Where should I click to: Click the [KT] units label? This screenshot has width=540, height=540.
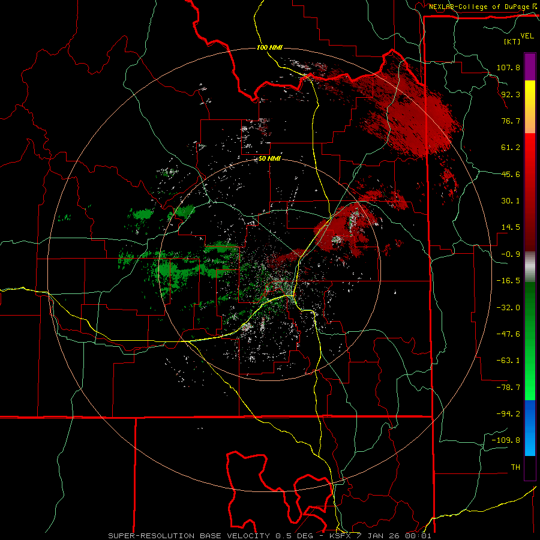point(512,41)
